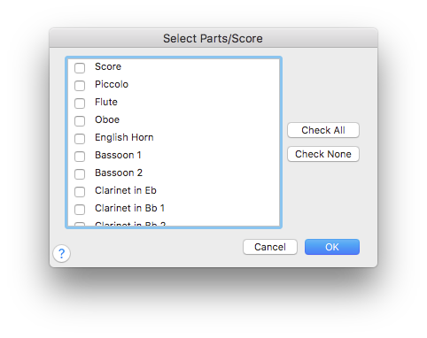Click the English Horn list label

click(x=124, y=137)
